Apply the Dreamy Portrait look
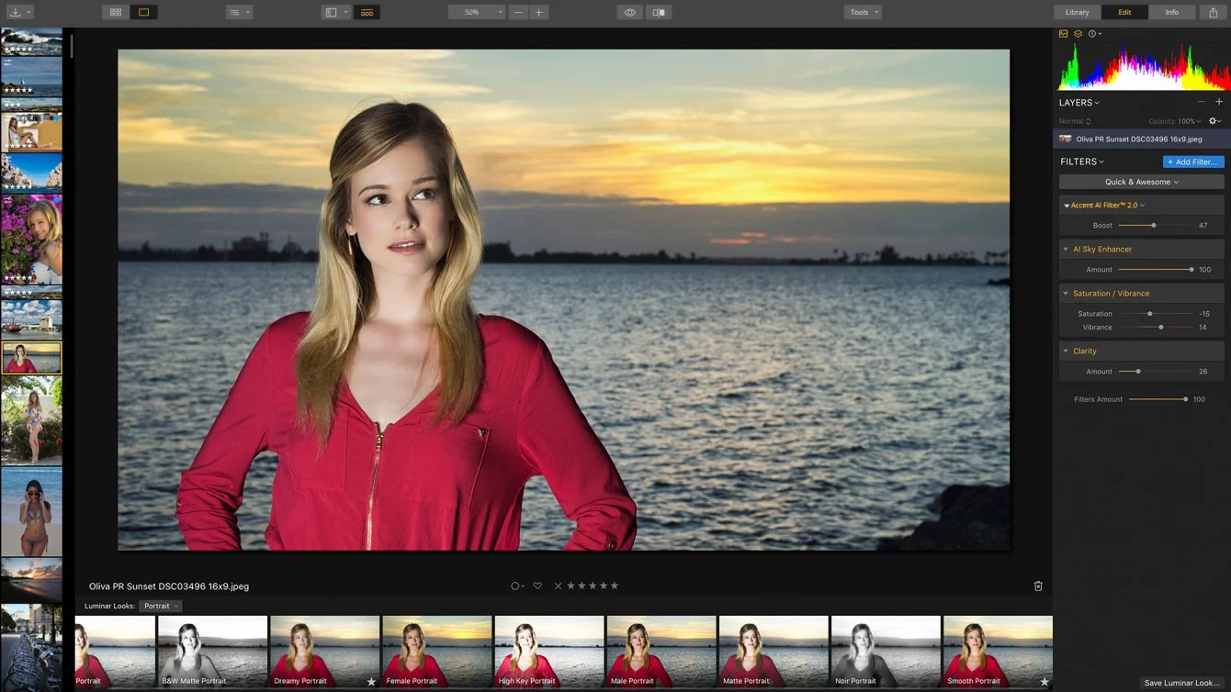 tap(324, 653)
